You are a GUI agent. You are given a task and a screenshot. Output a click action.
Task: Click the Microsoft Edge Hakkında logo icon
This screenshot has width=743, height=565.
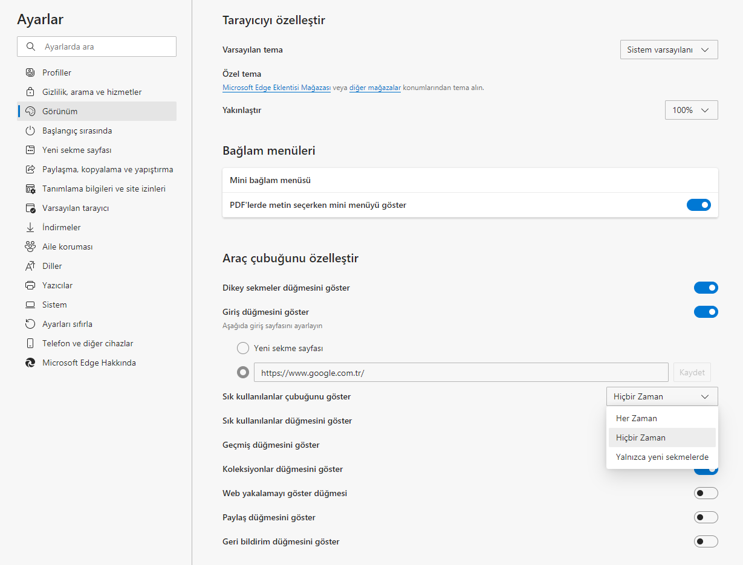click(30, 363)
